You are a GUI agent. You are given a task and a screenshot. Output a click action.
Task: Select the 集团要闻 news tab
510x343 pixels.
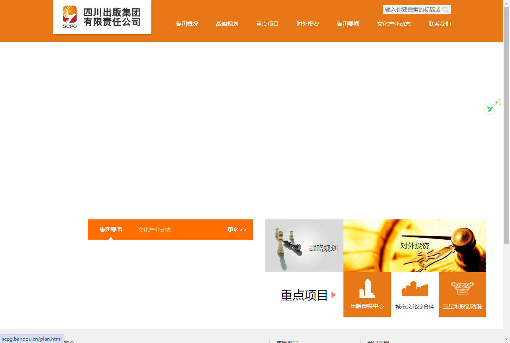(110, 229)
